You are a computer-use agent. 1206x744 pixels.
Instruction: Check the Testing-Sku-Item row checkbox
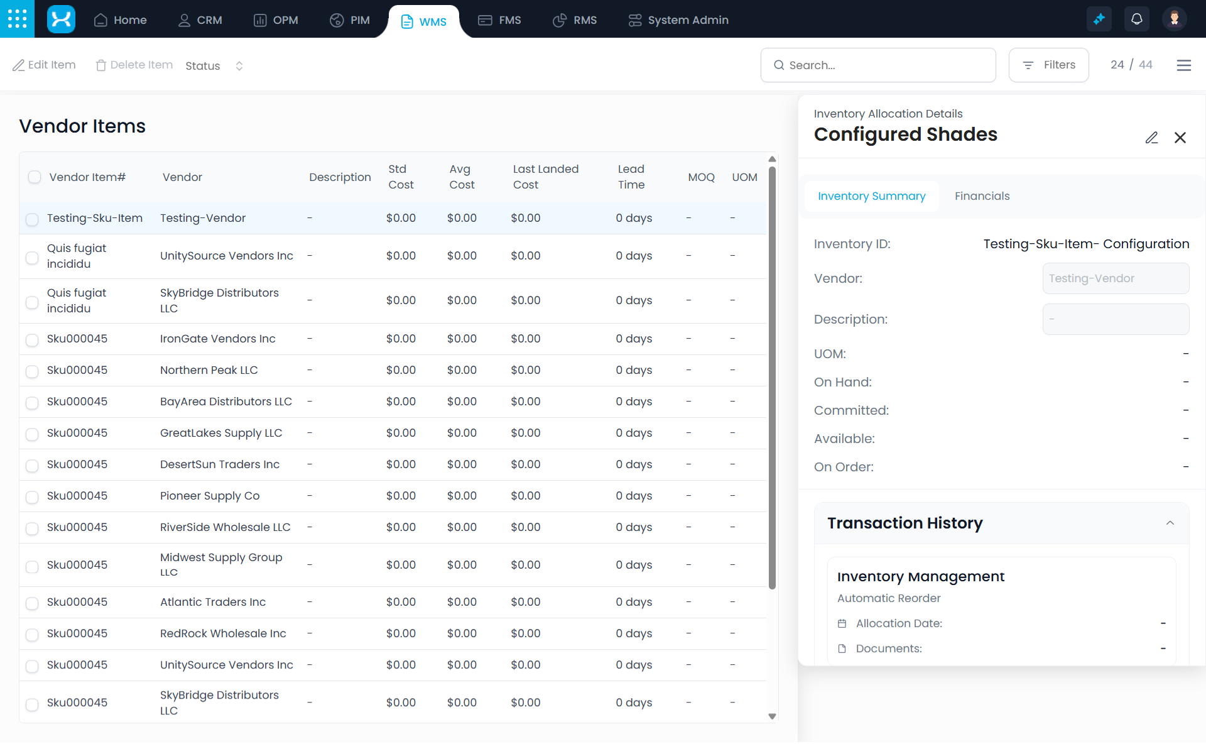pos(32,219)
